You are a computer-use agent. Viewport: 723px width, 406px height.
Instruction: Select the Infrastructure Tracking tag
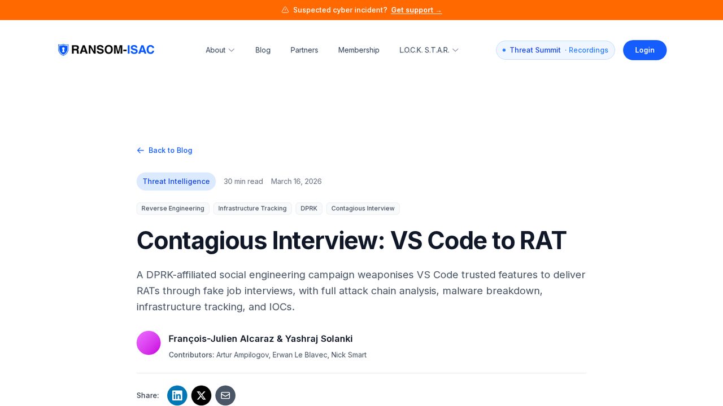tap(252, 209)
